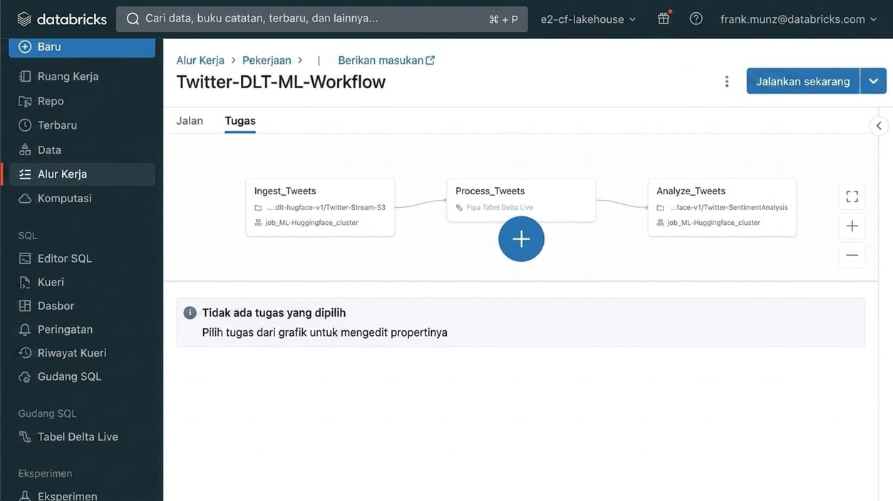Open the three-dot more options menu
Screen dimensions: 893x501
pos(727,81)
